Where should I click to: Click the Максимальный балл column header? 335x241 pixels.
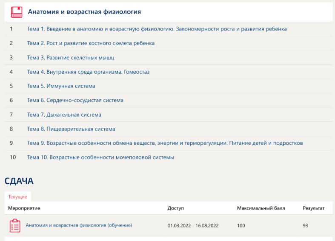click(261, 208)
